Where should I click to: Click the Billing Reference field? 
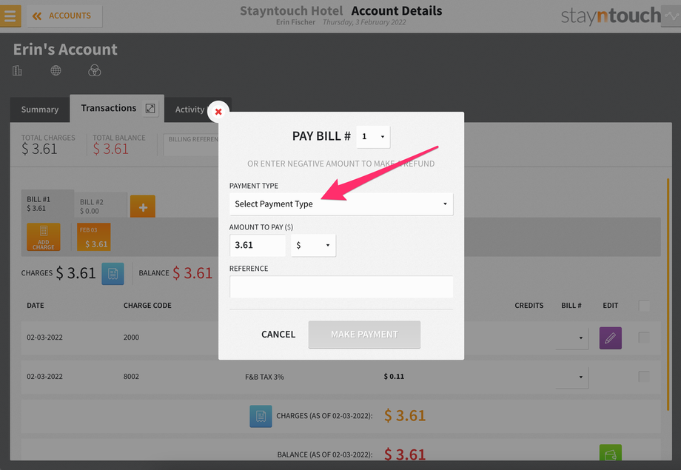192,144
